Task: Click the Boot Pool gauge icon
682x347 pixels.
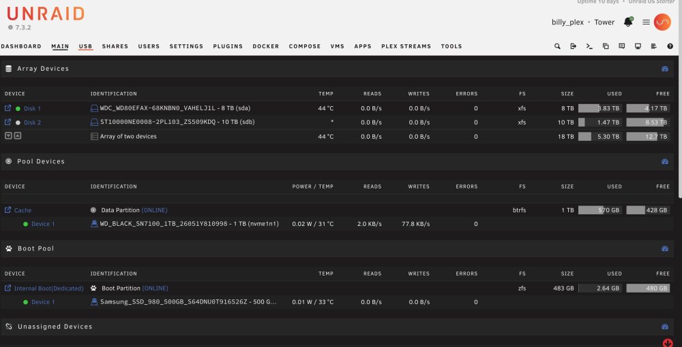Action: 664,248
